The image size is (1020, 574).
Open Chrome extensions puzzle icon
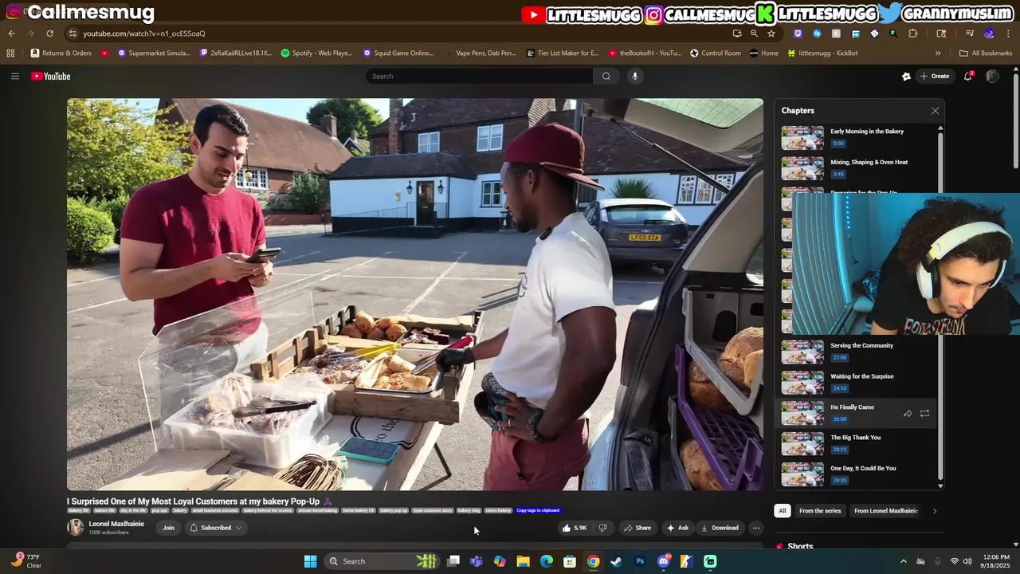click(913, 33)
